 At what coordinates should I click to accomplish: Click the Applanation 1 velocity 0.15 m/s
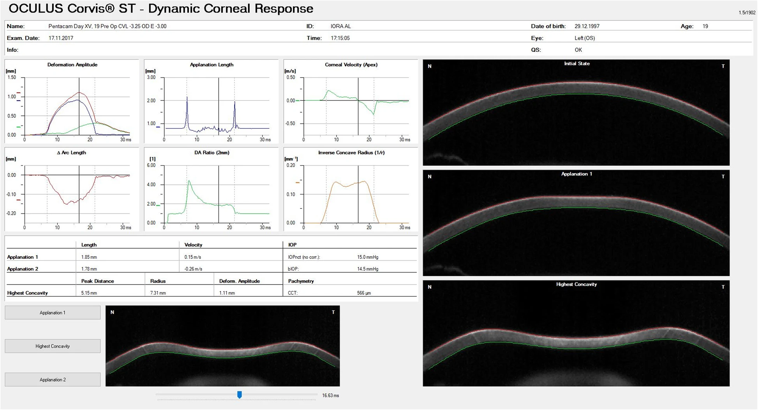click(x=193, y=257)
